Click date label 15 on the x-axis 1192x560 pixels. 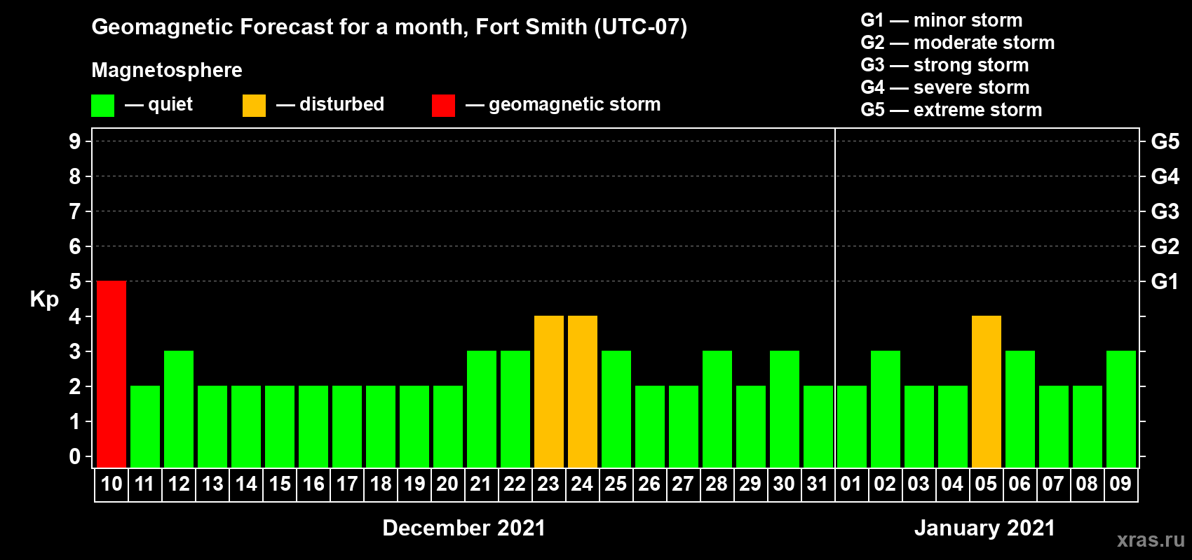[280, 484]
